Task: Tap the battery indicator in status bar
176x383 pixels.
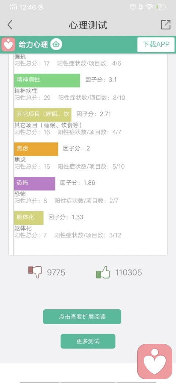Action: [x=161, y=7]
